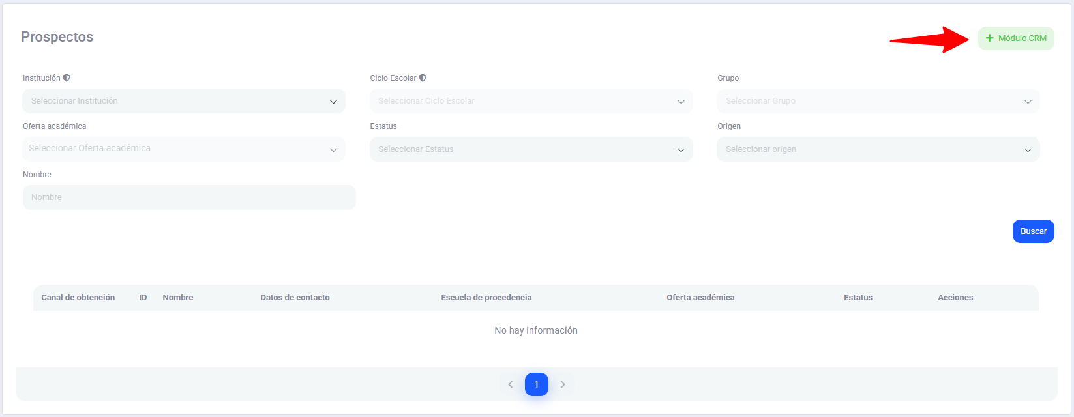The height and width of the screenshot is (417, 1074).
Task: Click the plus icon on Módulo CRM
Action: (989, 38)
